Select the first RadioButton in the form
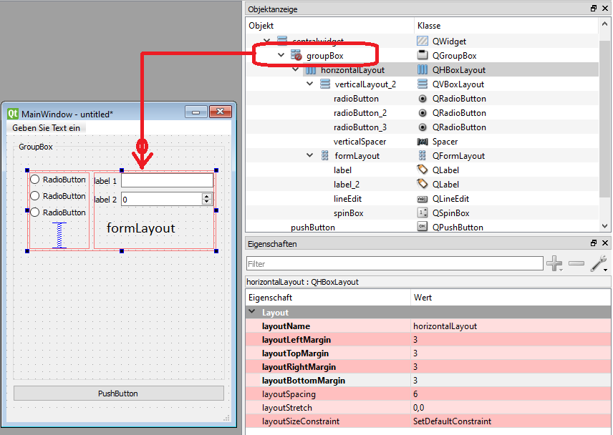Viewport: 613px width, 435px height. click(58, 180)
